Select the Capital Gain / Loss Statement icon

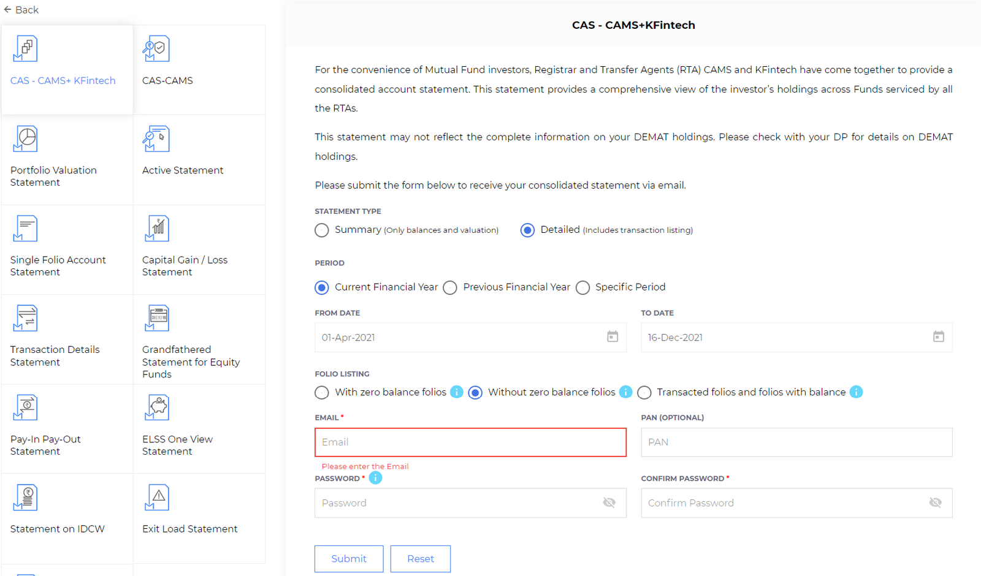tap(157, 229)
